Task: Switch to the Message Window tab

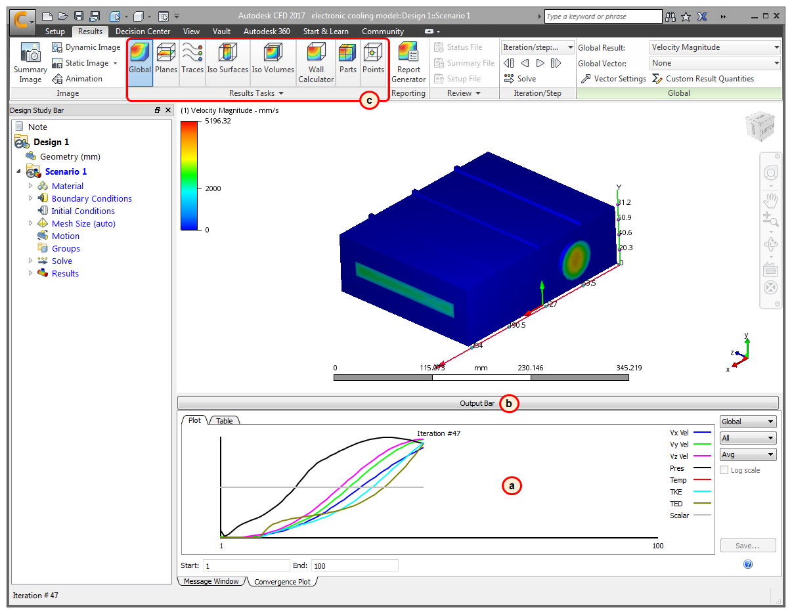Action: pyautogui.click(x=211, y=581)
